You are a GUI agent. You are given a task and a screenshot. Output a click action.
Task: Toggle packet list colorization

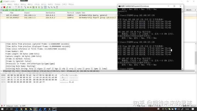tap(45, 7)
